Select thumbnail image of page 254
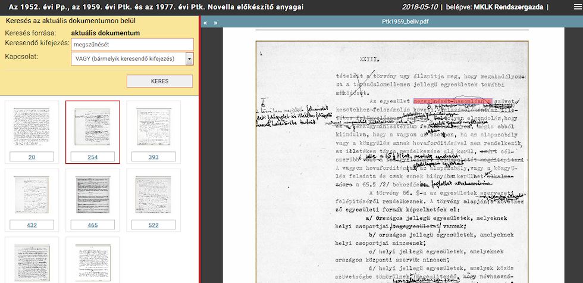This screenshot has height=283, width=583. coord(93,126)
